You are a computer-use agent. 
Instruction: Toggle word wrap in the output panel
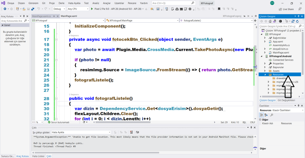tap(137, 132)
